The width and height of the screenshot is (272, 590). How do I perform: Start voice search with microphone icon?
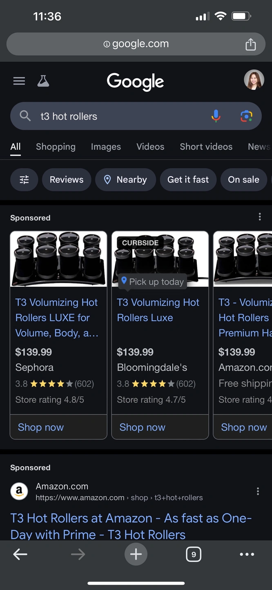click(x=216, y=116)
